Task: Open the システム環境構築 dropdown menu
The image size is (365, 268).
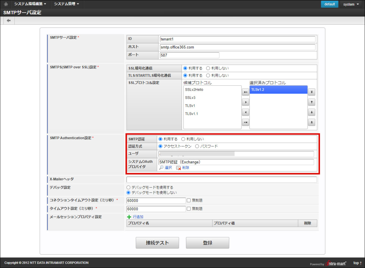Action: click(x=30, y=4)
